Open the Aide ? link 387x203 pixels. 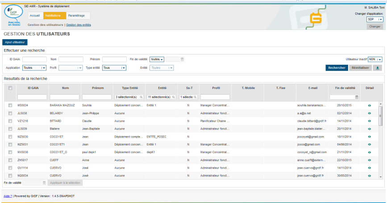(8, 196)
